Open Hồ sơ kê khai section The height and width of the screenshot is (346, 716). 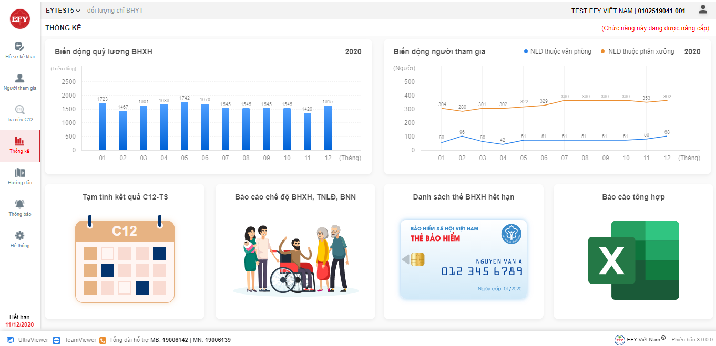[x=19, y=50]
